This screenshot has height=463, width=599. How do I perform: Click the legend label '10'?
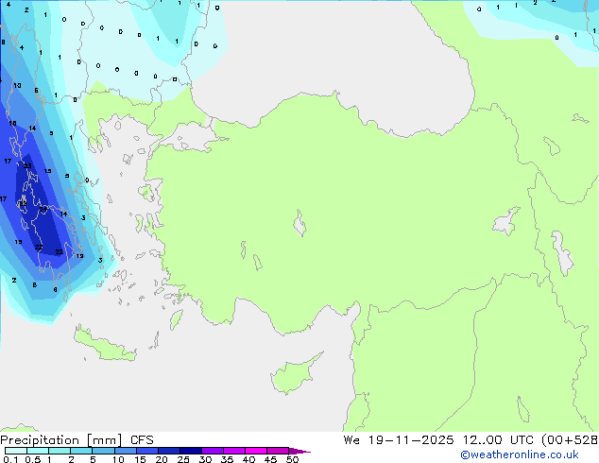(118, 459)
